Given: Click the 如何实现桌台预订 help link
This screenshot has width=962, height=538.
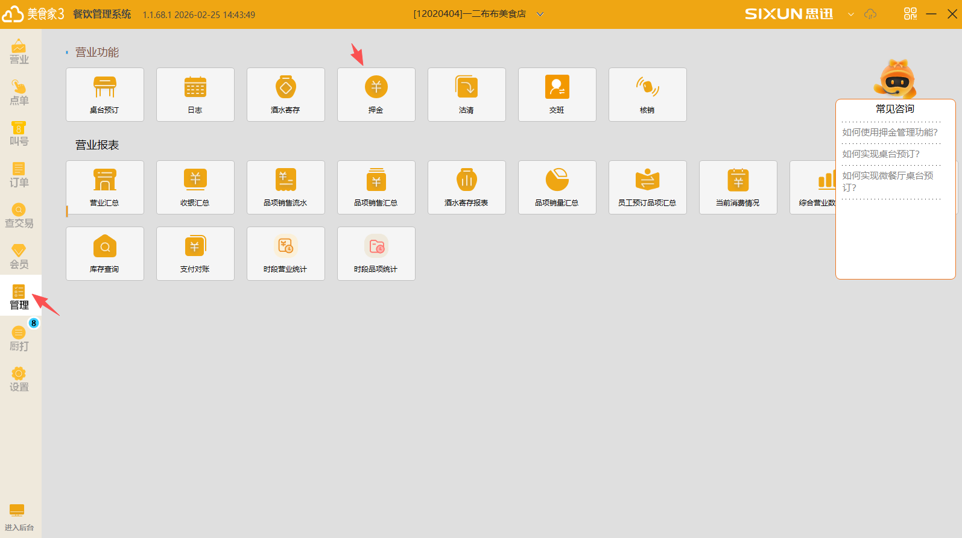Looking at the screenshot, I should [881, 154].
